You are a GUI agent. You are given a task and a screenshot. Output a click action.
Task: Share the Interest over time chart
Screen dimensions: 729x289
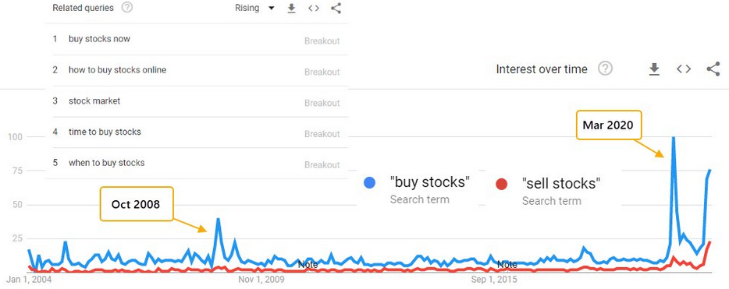713,69
